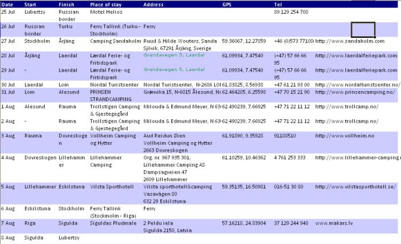Click the Address column header
This screenshot has width=401, height=244.
coord(153,5)
